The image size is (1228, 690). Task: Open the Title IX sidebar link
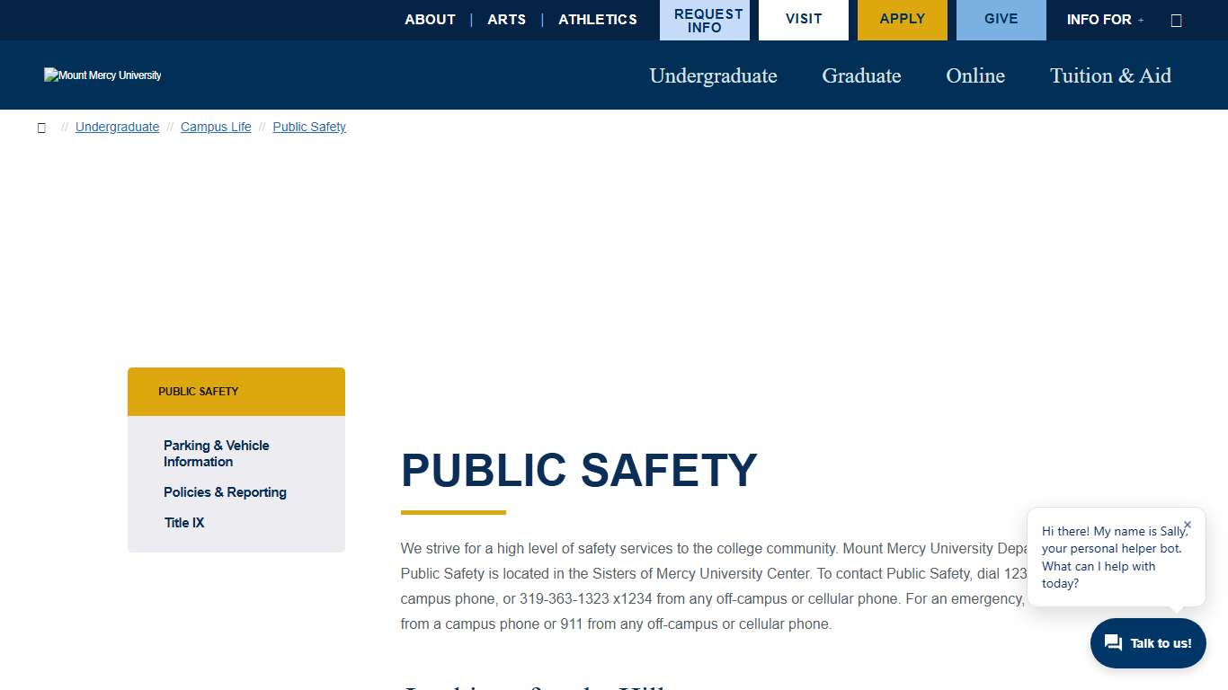pos(183,522)
